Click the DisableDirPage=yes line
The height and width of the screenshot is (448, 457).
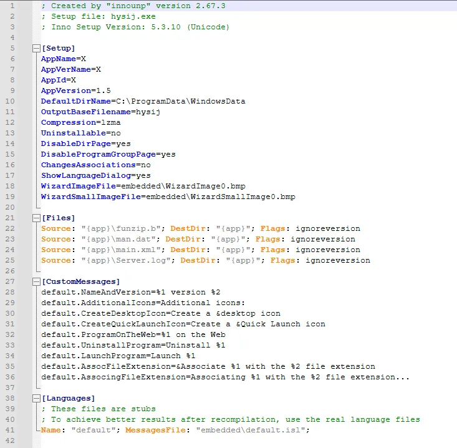coord(85,144)
